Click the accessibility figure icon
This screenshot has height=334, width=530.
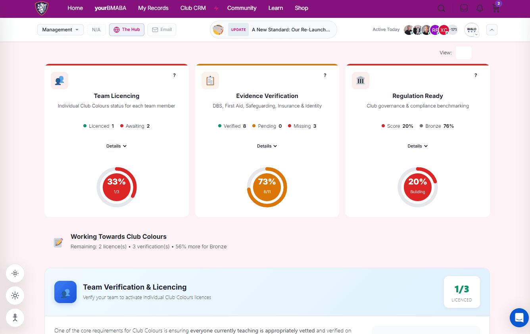15,318
